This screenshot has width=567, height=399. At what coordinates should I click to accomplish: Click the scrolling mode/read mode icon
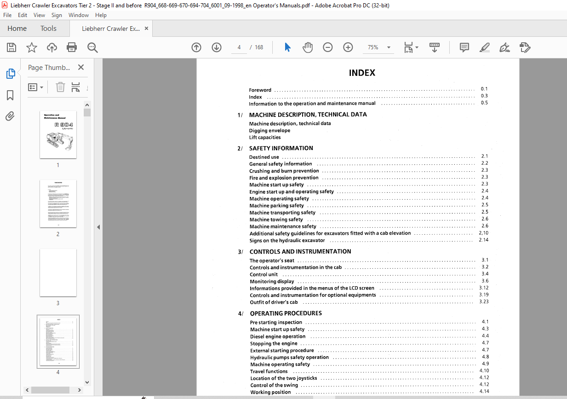coord(435,47)
